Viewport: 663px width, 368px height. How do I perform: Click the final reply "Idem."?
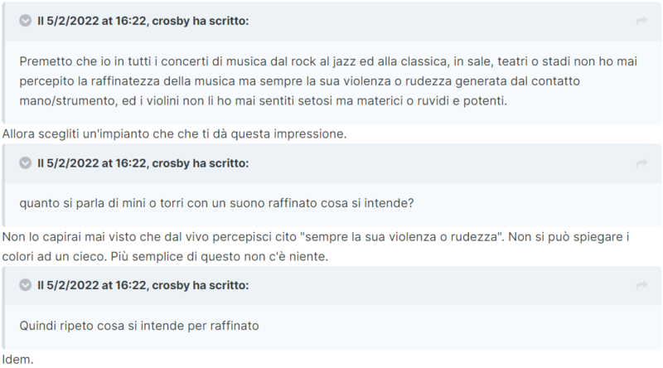point(17,360)
